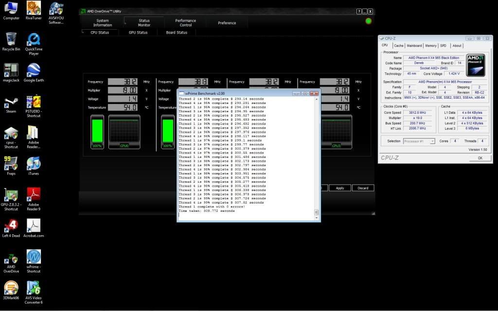This screenshot has width=498, height=311.
Task: Open the System Information tab in AMD OverDrive
Action: coord(103,23)
